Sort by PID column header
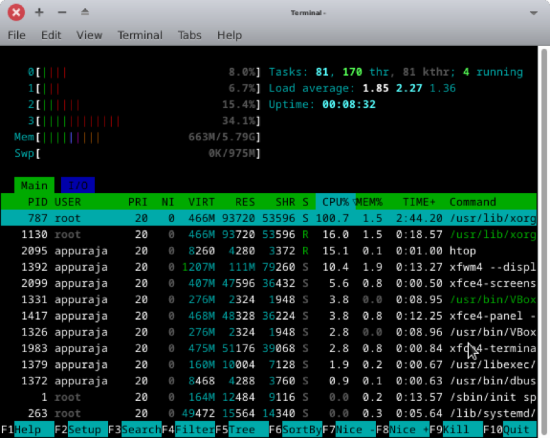This screenshot has height=438, width=550. (x=37, y=202)
